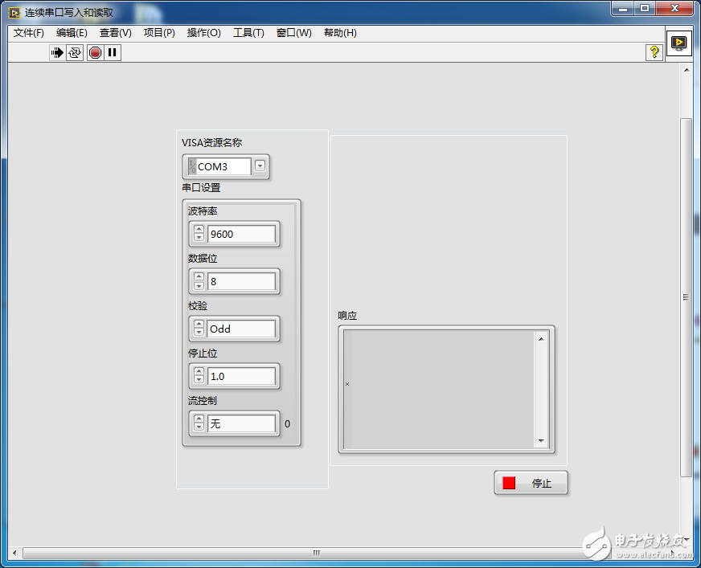Viewport: 701px width, 568px height.
Task: Open the 操作(O) menu
Action: click(204, 33)
